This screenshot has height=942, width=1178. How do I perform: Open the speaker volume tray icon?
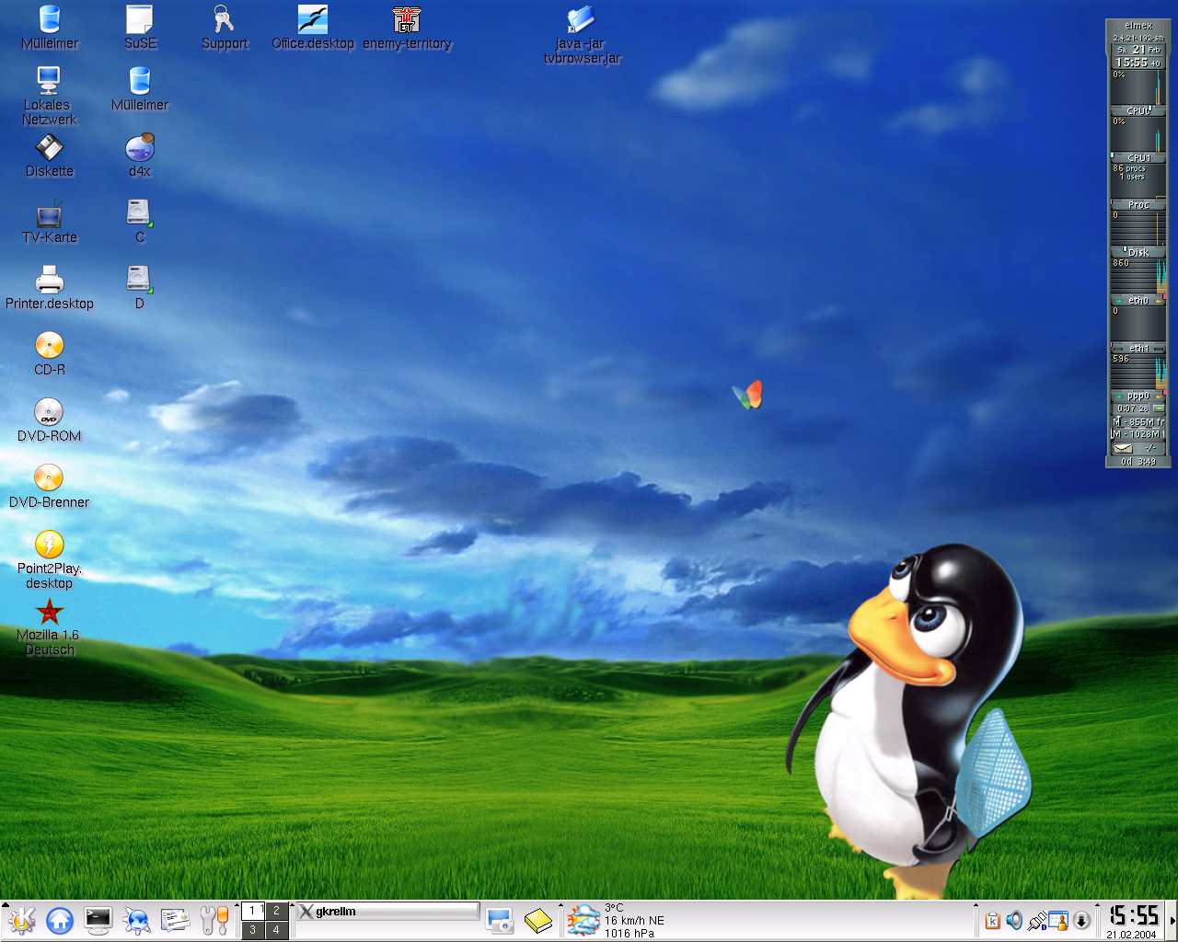[1014, 920]
